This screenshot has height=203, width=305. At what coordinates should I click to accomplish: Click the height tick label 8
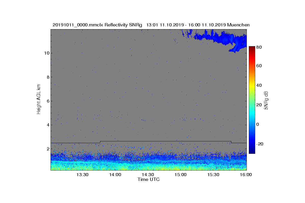point(48,77)
